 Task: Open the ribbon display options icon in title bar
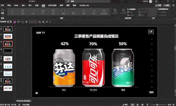[156, 1]
